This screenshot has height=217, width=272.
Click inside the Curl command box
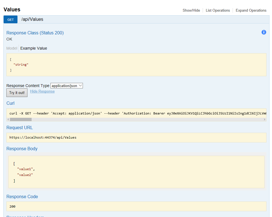coord(136,113)
